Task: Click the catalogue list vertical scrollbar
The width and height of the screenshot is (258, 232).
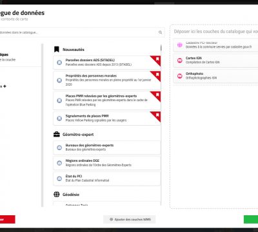Action: pos(161,48)
